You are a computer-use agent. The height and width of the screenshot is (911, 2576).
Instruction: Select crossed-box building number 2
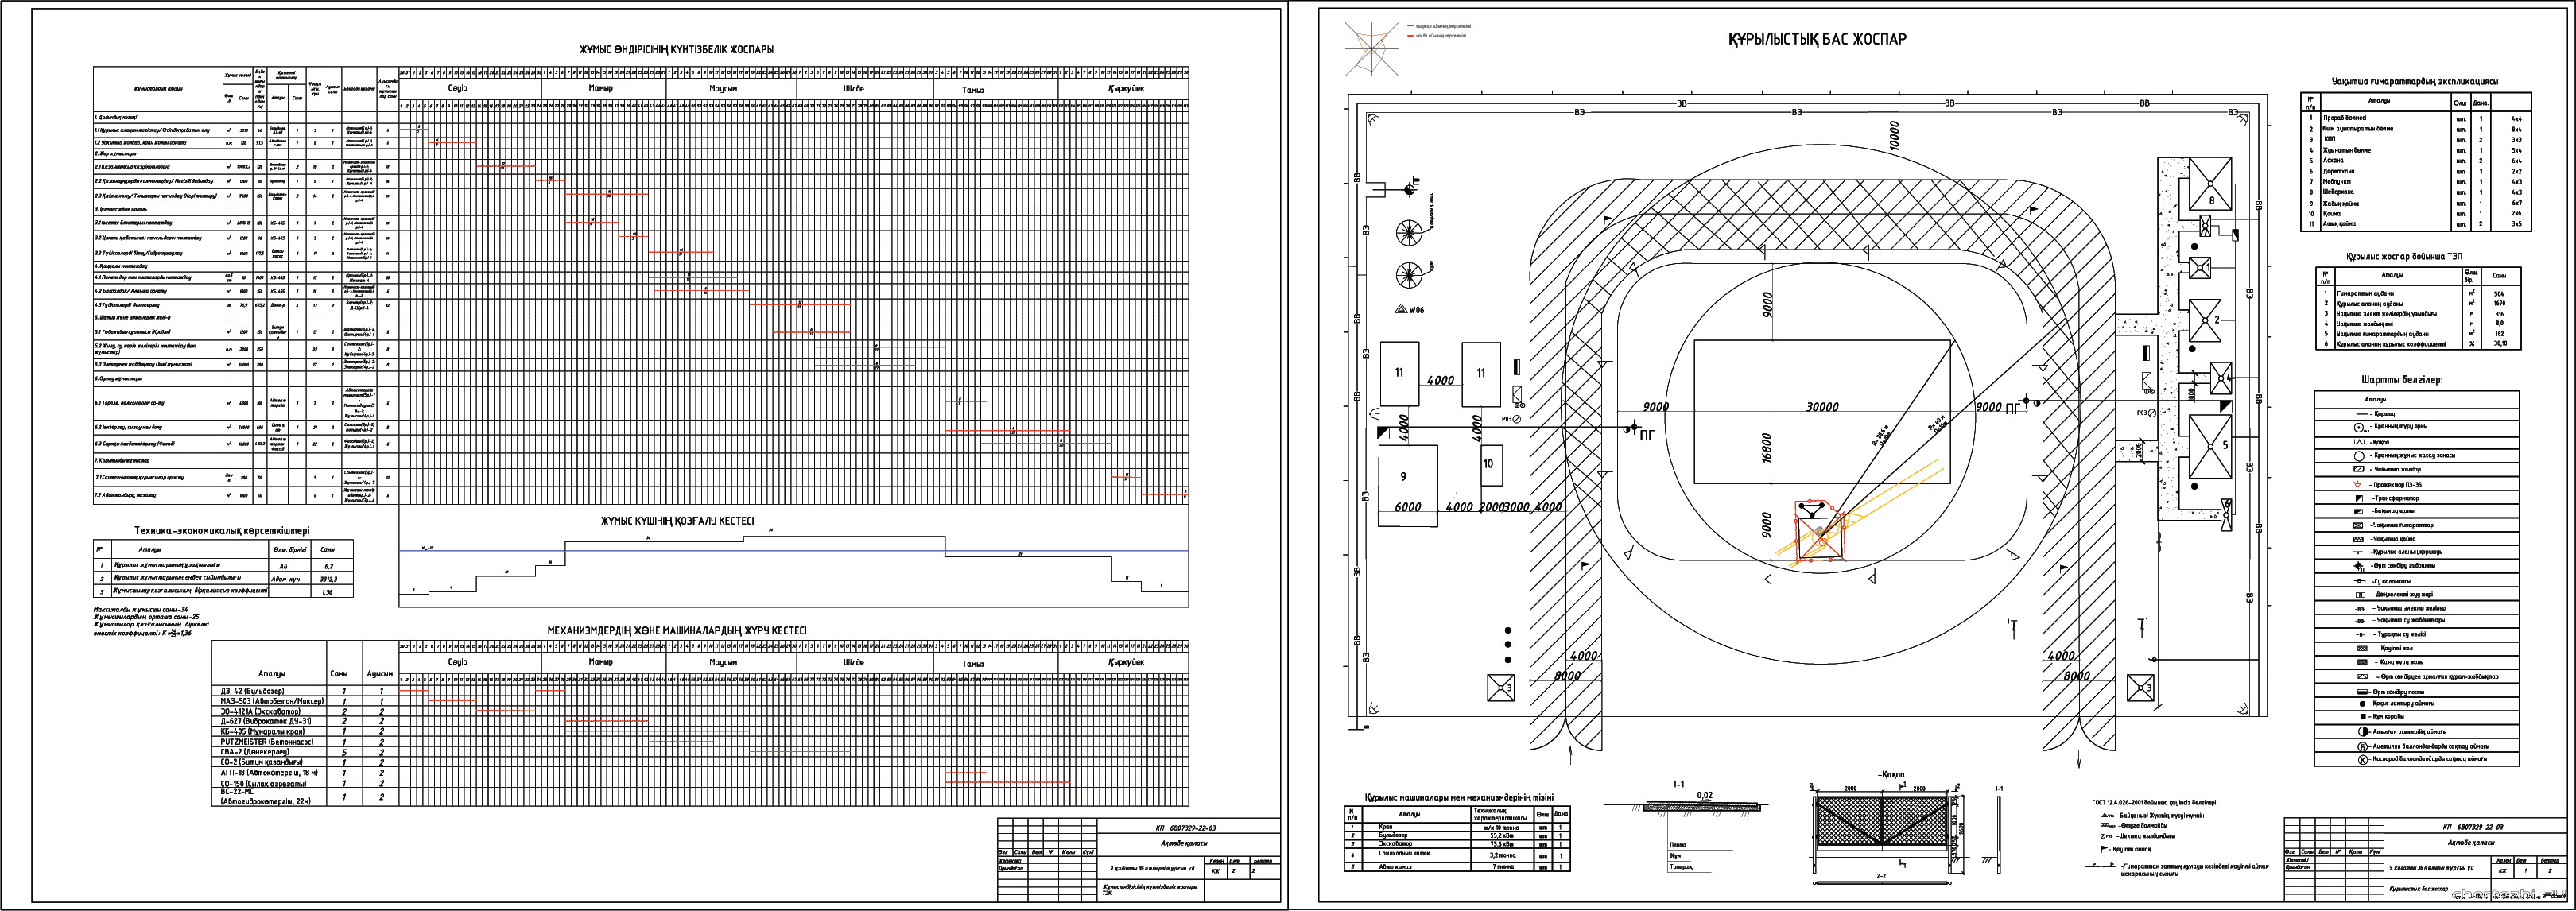(2205, 320)
